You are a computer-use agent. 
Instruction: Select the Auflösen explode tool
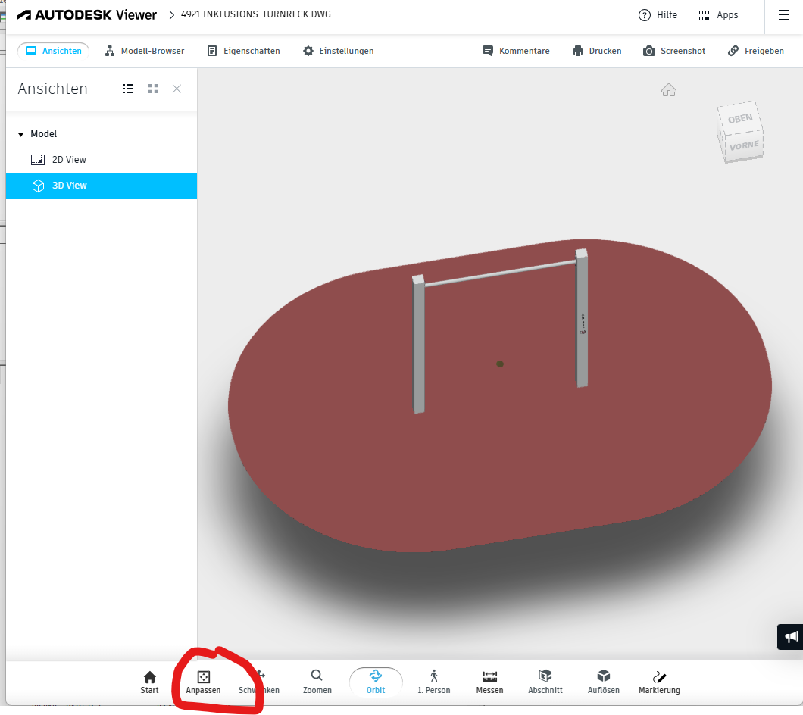[603, 681]
